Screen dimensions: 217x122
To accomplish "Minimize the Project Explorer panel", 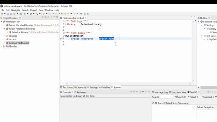I will click(x=54, y=17).
